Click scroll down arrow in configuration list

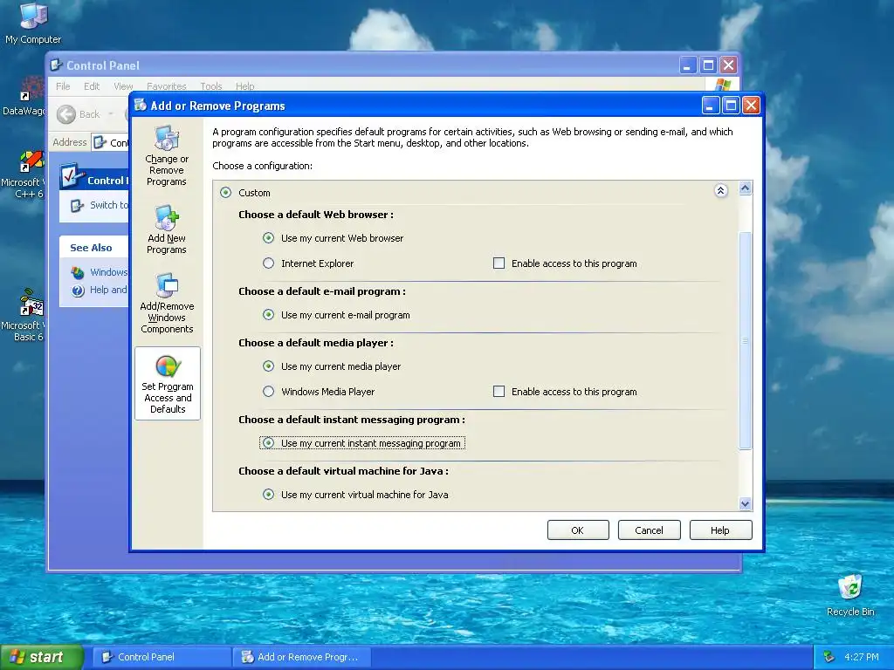[746, 503]
